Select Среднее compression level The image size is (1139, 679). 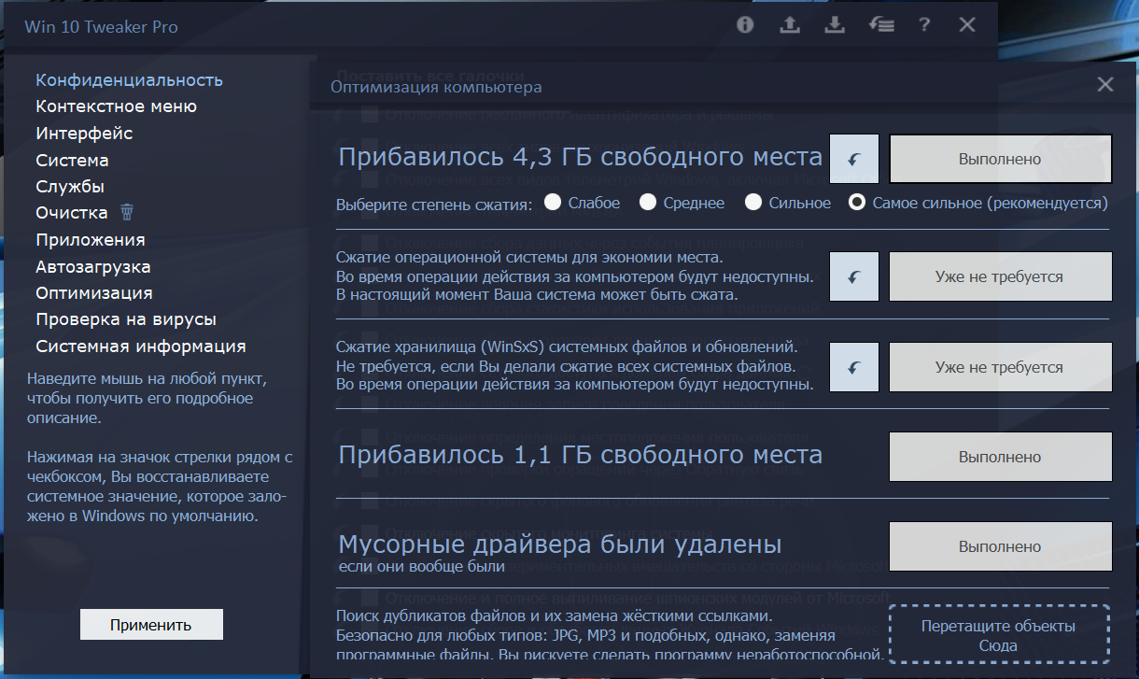coord(682,203)
